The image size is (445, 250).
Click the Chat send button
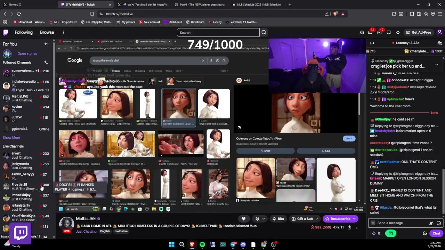pos(436,233)
